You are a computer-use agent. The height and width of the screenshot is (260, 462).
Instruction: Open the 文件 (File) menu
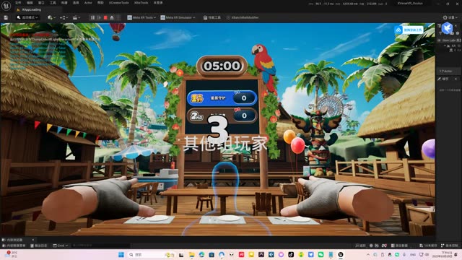click(x=18, y=3)
